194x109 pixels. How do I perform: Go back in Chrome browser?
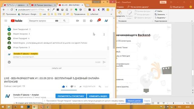pyautogui.click(x=4, y=10)
